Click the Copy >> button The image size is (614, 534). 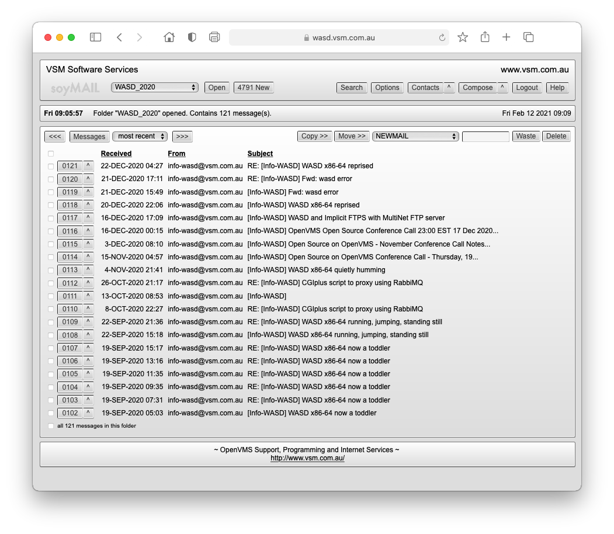click(314, 136)
